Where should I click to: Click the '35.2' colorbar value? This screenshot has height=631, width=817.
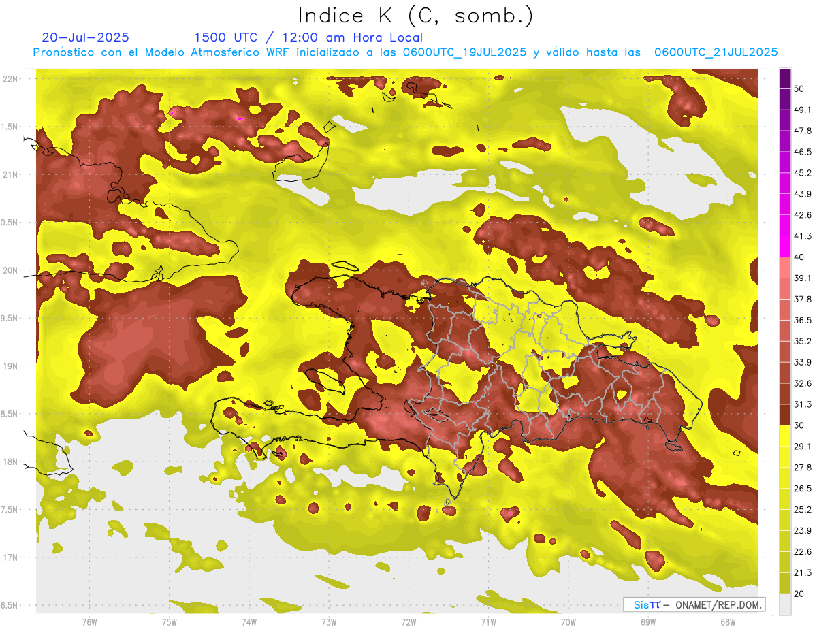(x=803, y=341)
